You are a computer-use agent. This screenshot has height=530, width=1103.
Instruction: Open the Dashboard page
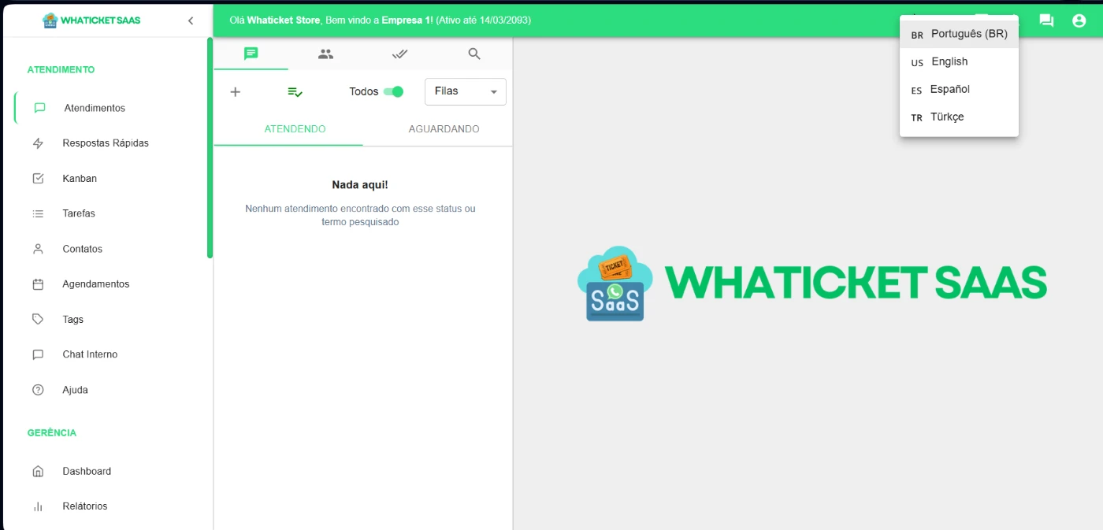point(87,471)
